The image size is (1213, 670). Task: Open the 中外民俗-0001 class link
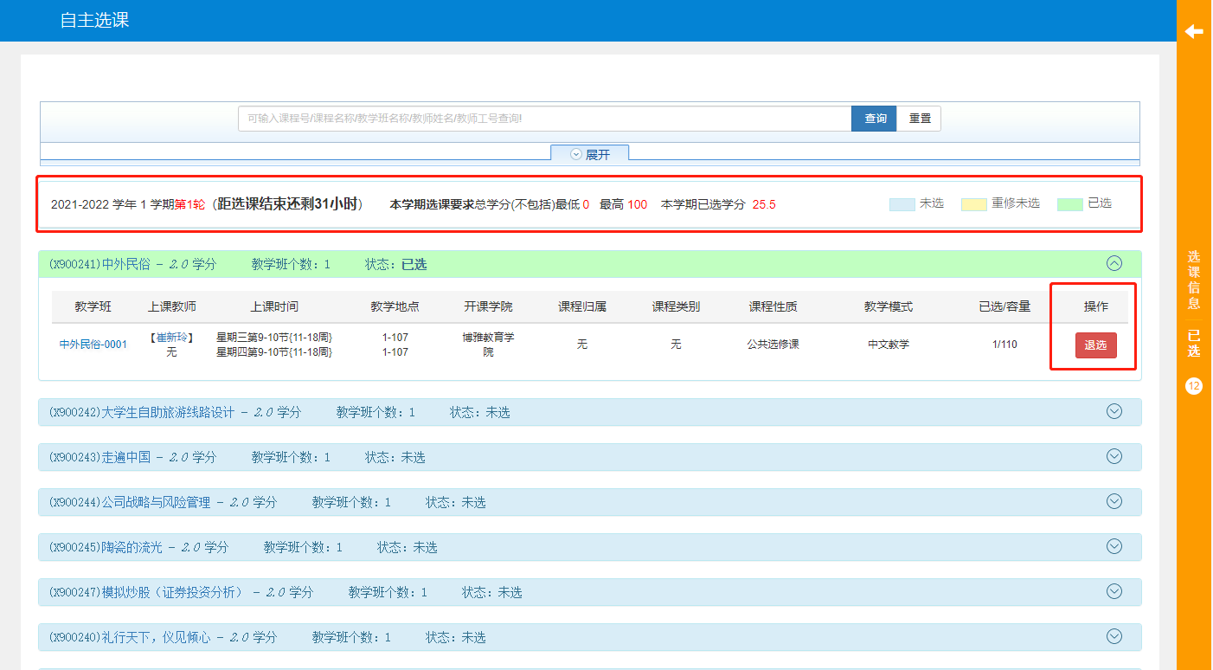click(93, 345)
